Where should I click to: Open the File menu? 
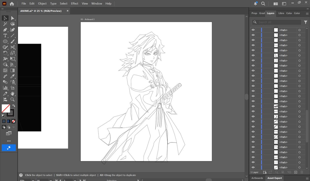24,4
